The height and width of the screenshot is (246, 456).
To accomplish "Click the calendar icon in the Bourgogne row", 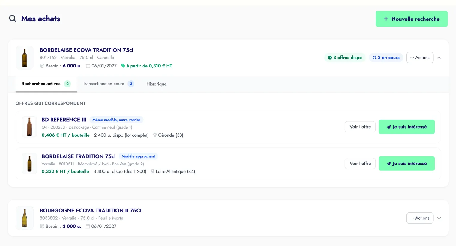I will pos(88,226).
